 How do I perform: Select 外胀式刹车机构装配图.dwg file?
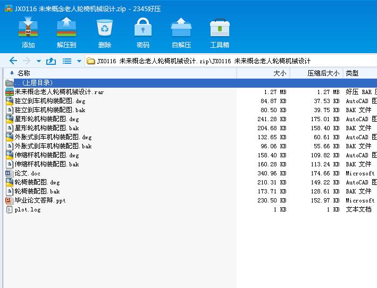(x=53, y=137)
